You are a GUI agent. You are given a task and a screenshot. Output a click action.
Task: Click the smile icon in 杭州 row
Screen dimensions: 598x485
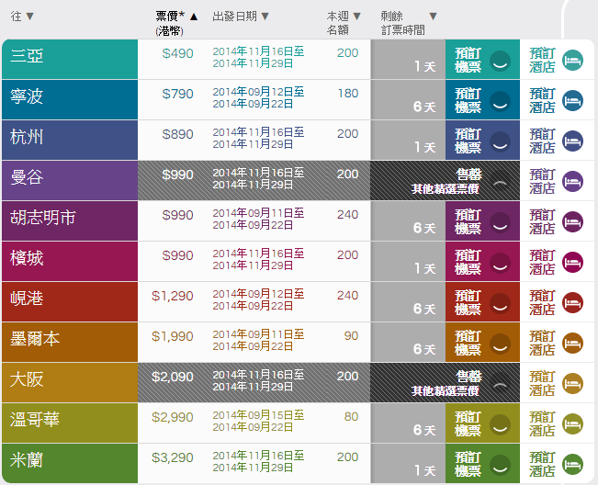pyautogui.click(x=499, y=141)
